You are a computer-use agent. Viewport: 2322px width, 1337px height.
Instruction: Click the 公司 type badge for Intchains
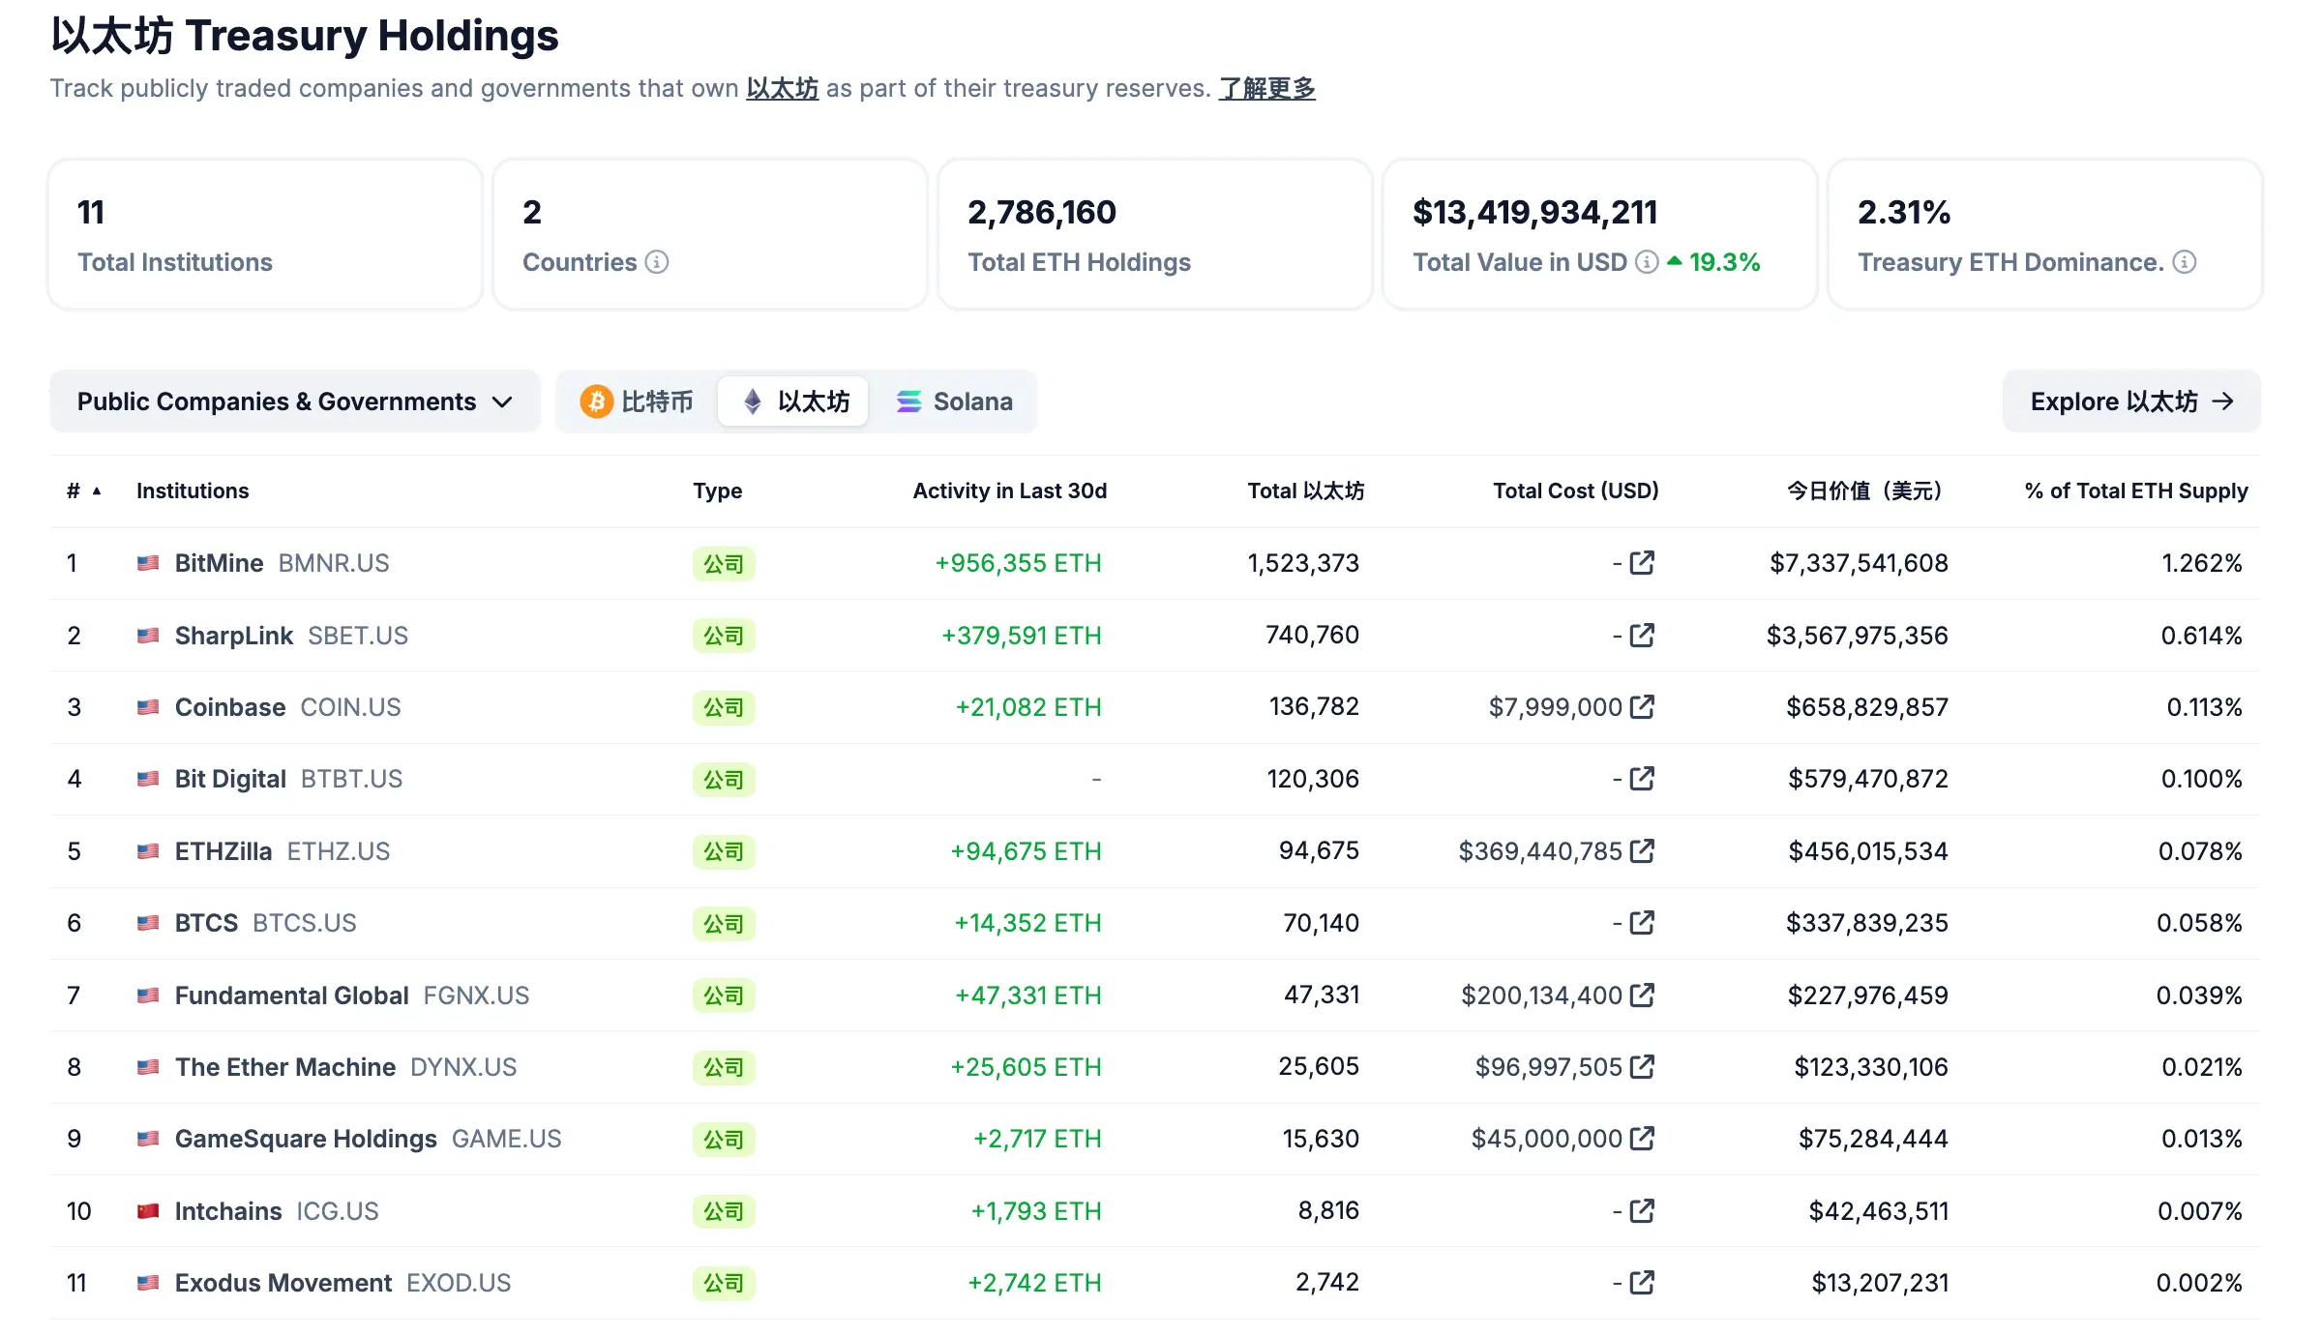tap(723, 1211)
